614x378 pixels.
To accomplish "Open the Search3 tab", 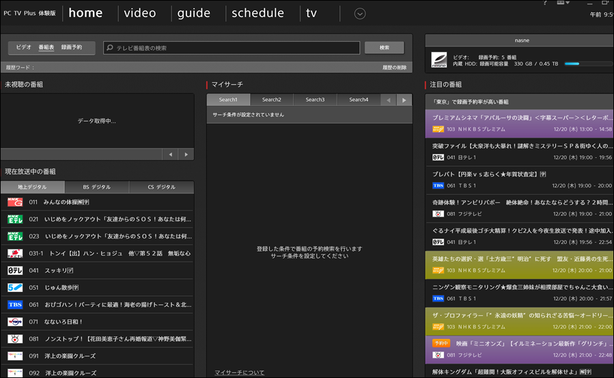I will pos(316,100).
